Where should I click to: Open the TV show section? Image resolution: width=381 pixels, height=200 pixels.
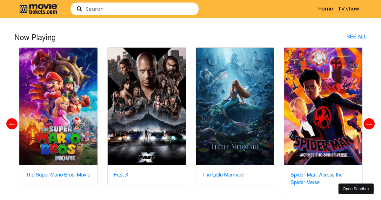349,9
